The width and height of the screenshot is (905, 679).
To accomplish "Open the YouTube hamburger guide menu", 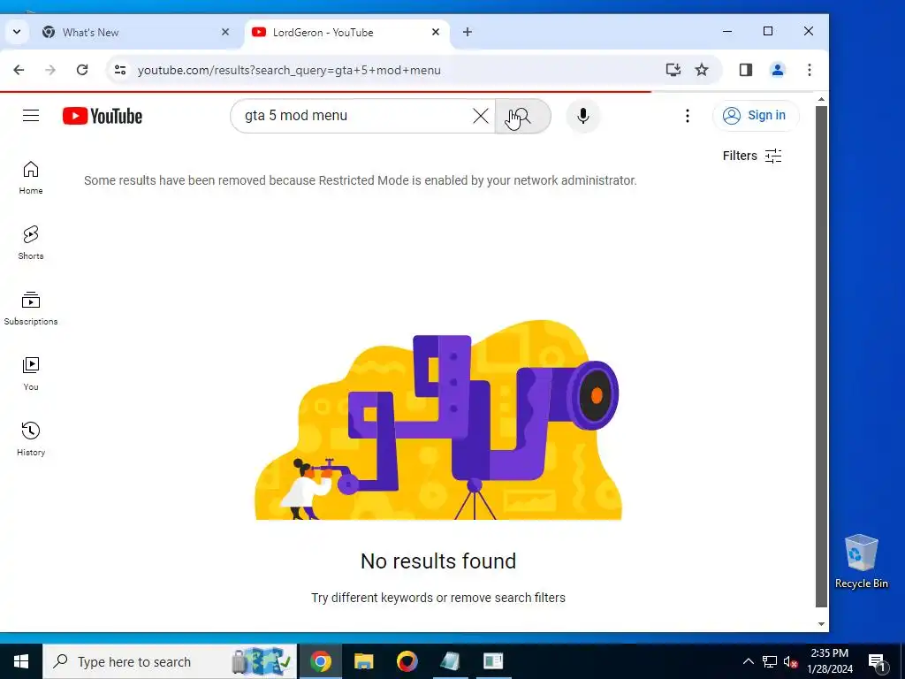I will pyautogui.click(x=31, y=116).
